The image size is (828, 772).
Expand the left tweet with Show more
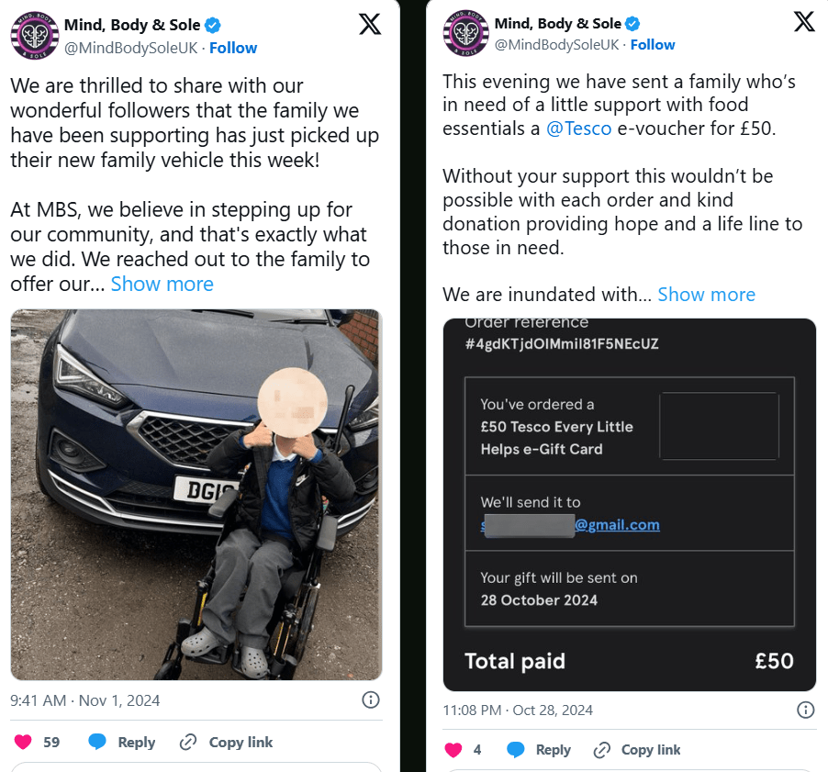(x=162, y=284)
